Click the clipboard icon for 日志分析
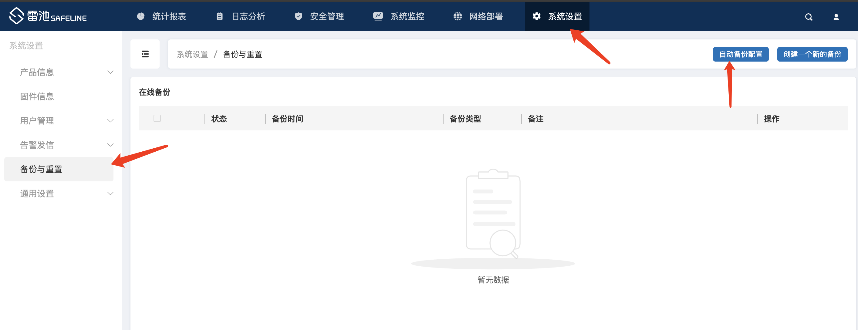The width and height of the screenshot is (858, 330). point(219,16)
